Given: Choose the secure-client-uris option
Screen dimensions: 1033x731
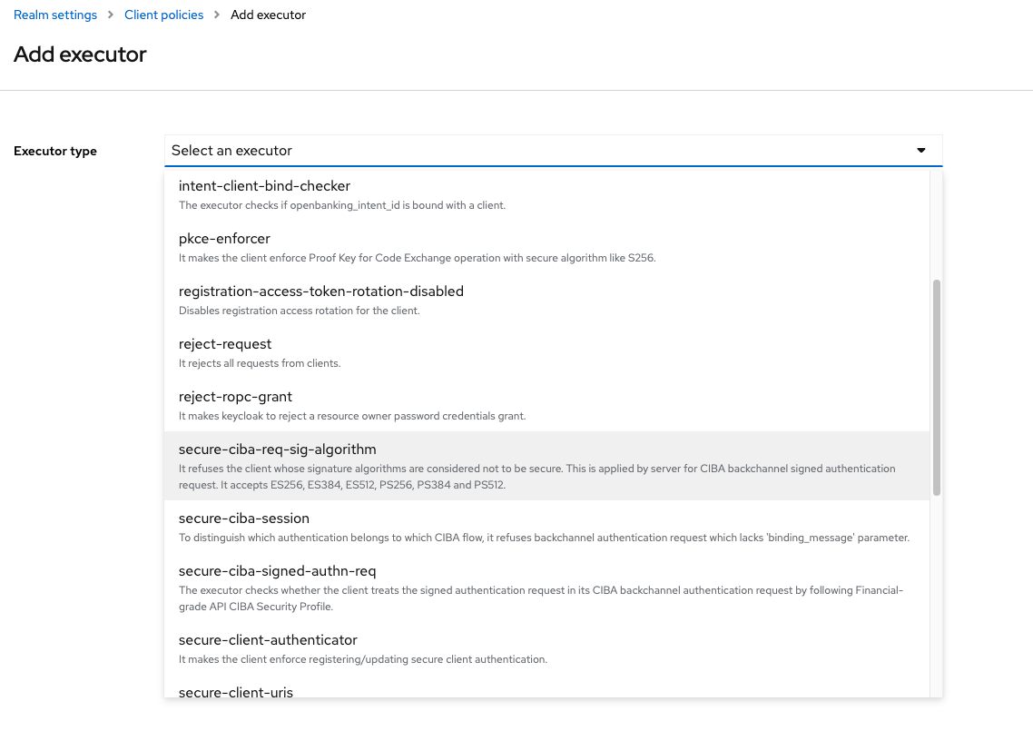Looking at the screenshot, I should (235, 692).
